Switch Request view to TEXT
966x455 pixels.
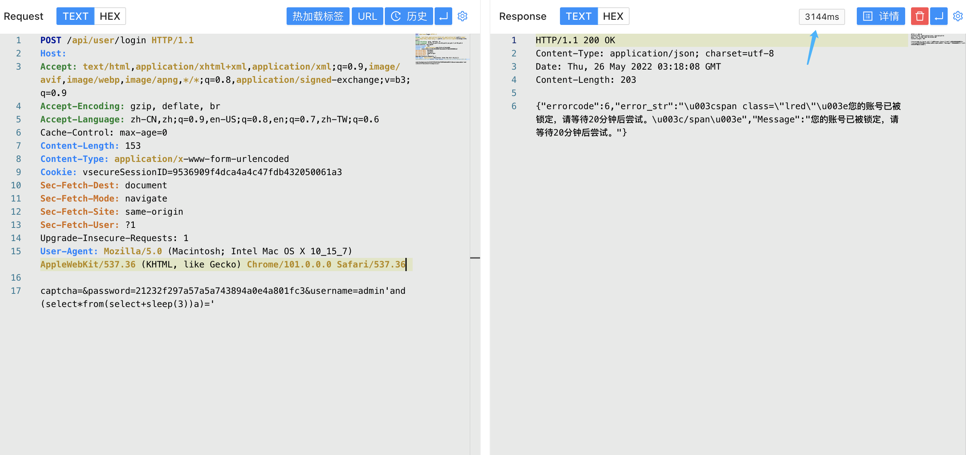point(75,16)
